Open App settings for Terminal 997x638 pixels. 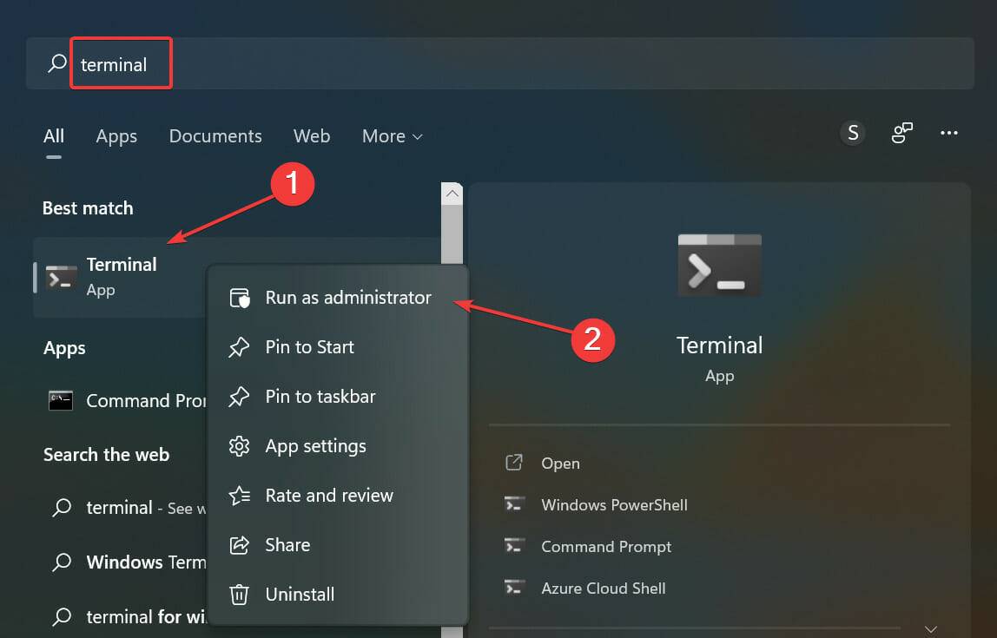point(314,446)
